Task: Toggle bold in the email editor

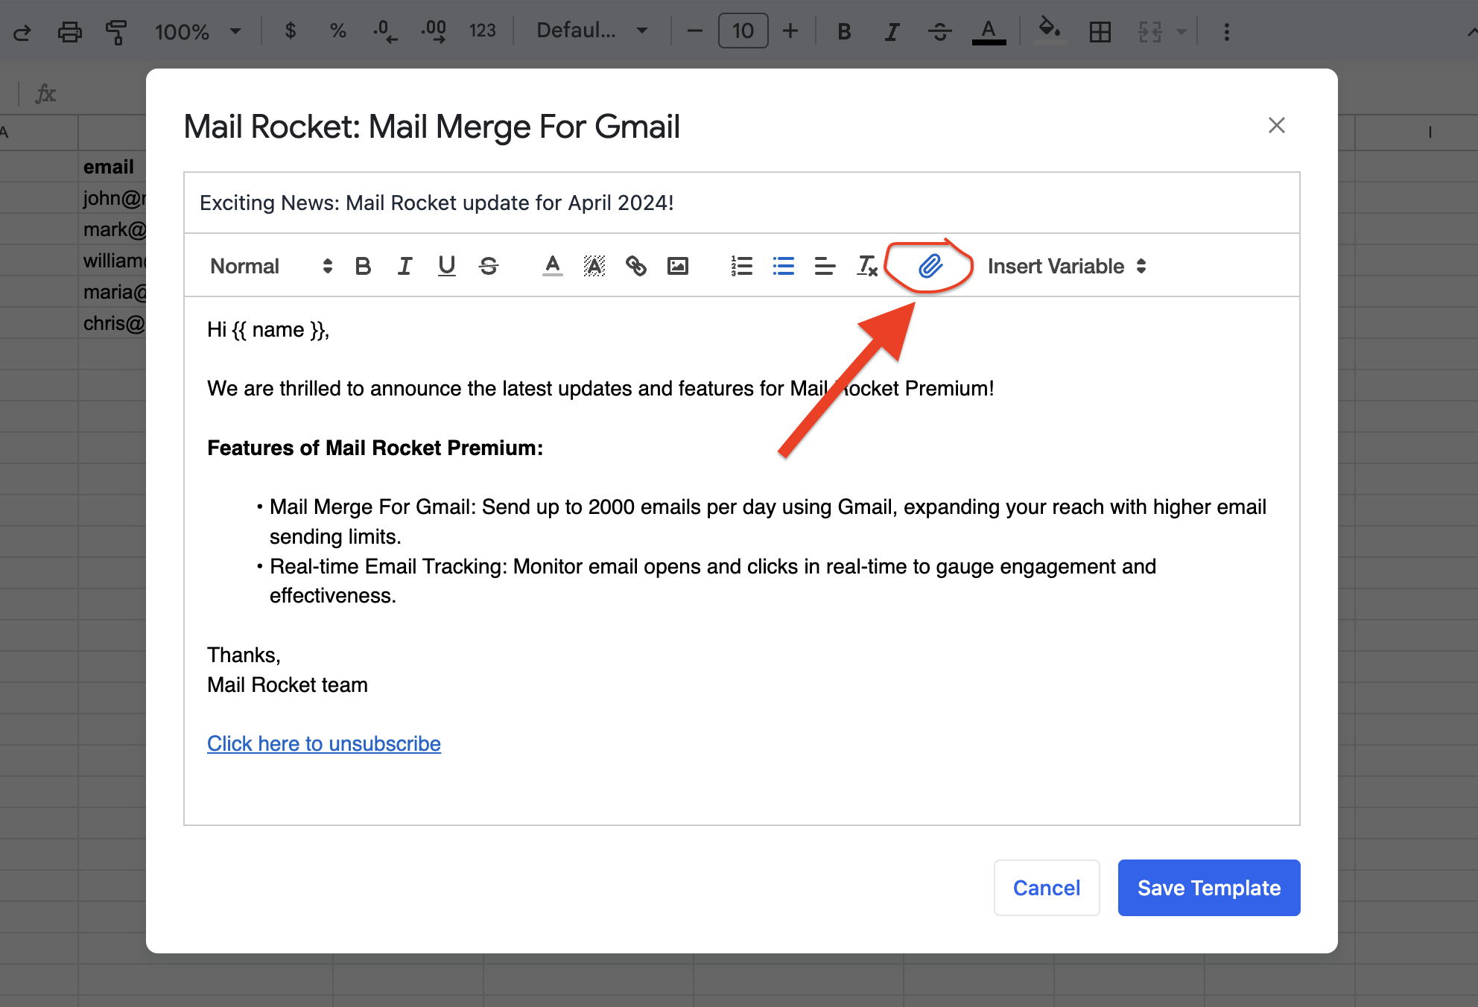Action: (x=363, y=266)
